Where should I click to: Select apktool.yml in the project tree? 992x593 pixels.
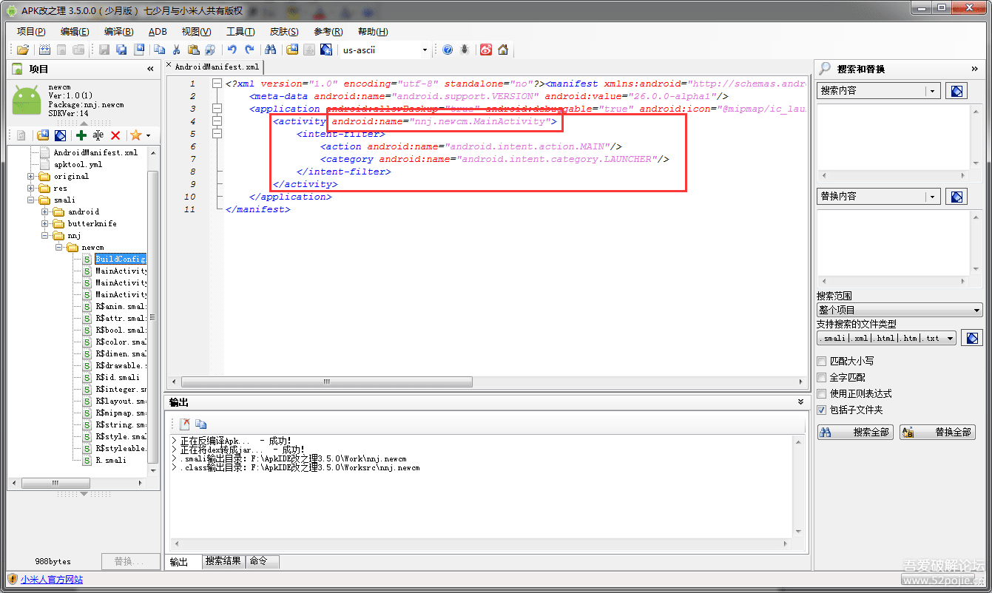78,165
